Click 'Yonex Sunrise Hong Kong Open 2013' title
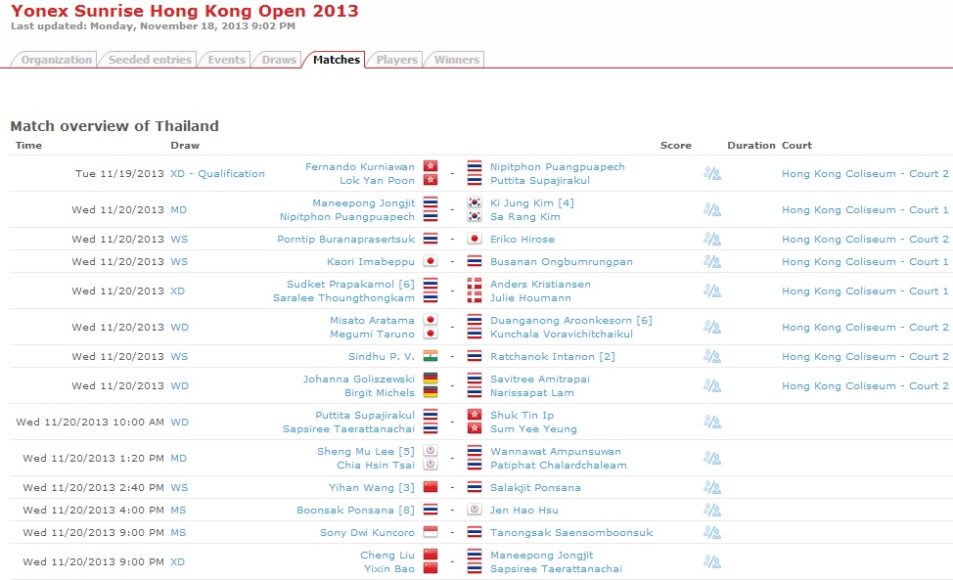This screenshot has height=580, width=953. tap(184, 11)
